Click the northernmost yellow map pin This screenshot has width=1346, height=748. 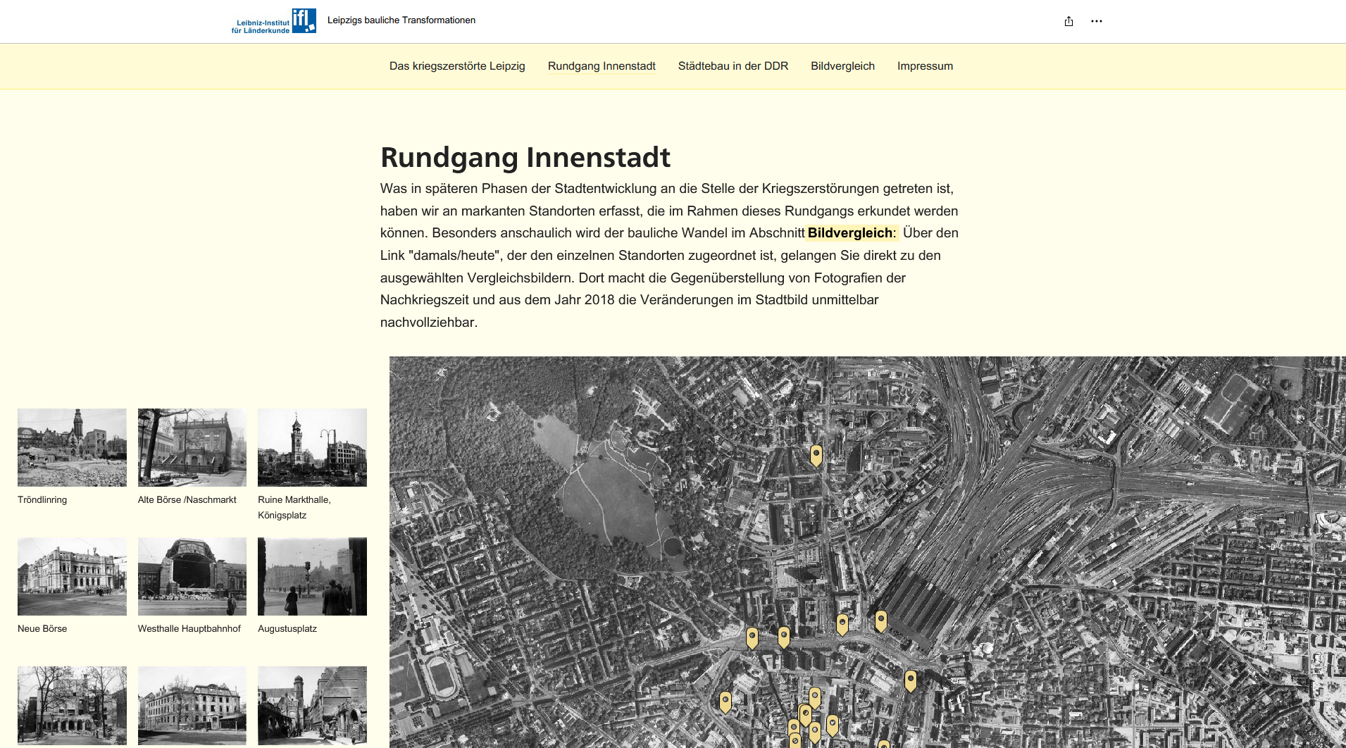[816, 454]
